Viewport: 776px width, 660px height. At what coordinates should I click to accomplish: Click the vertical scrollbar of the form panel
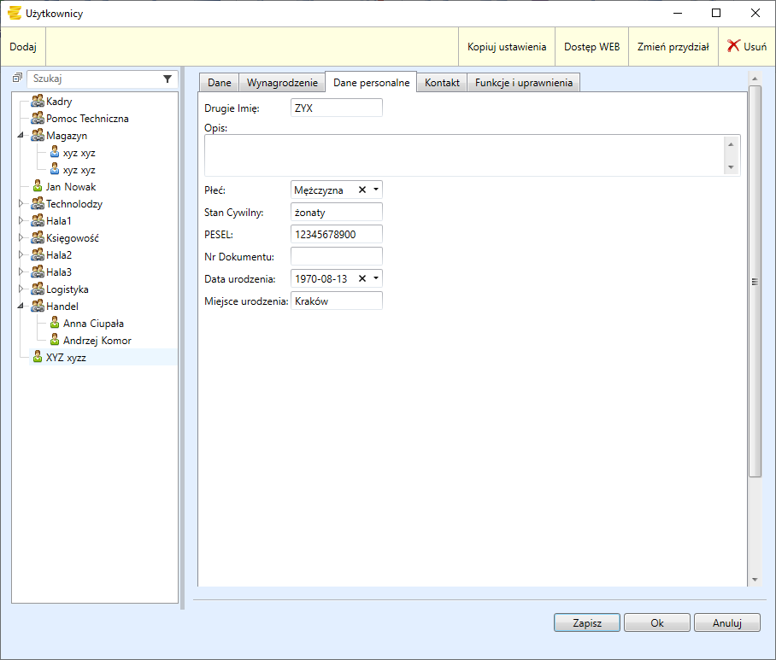click(x=754, y=282)
